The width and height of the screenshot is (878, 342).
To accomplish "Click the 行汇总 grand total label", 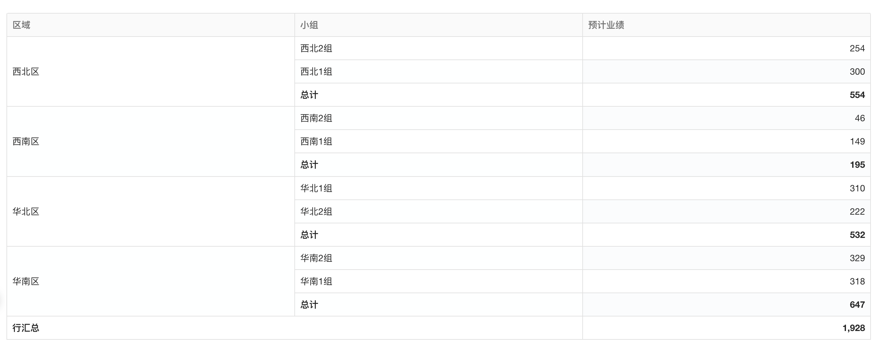I will 26,328.
